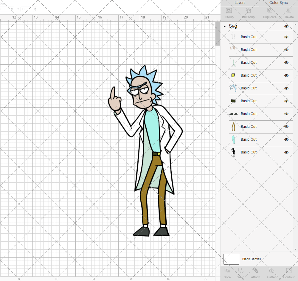Click the Flatten icon
Screen dimensions: 298x281
tap(271, 273)
